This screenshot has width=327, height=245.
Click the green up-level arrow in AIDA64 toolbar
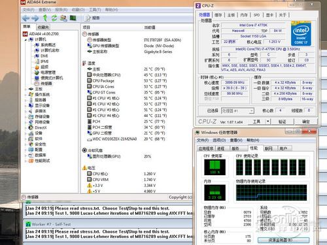pyautogui.click(x=45, y=18)
